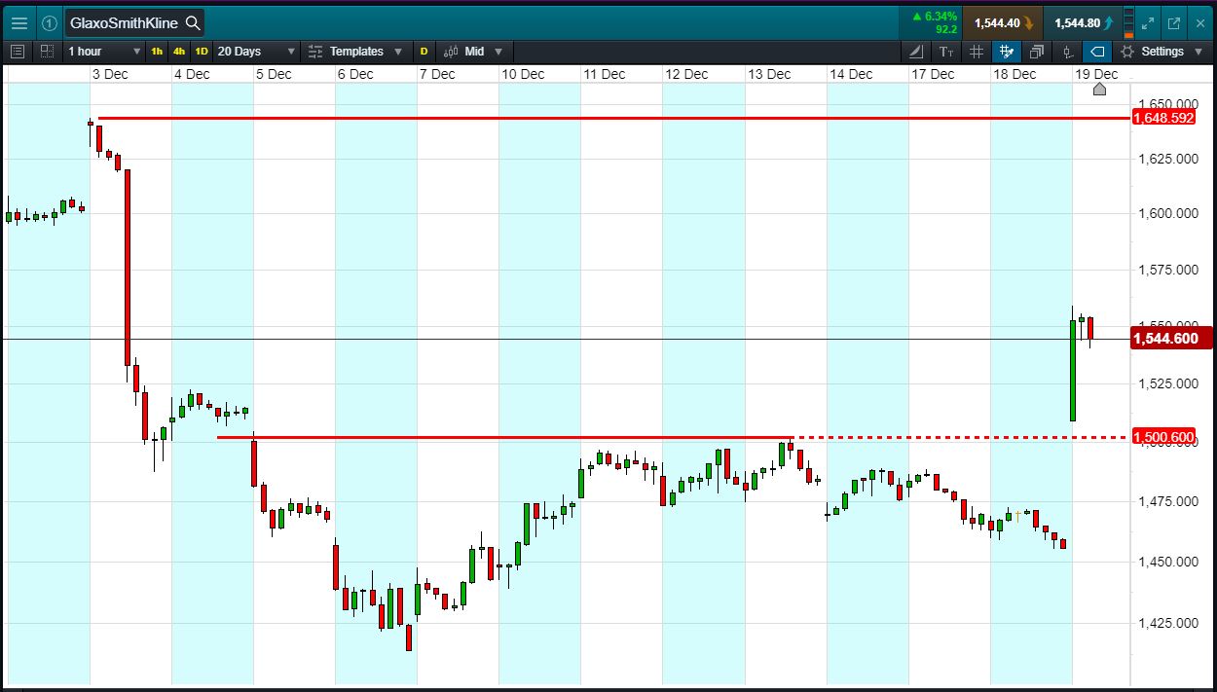Image resolution: width=1217 pixels, height=692 pixels.
Task: Click the layout selection grid icon
Action: coord(47,52)
